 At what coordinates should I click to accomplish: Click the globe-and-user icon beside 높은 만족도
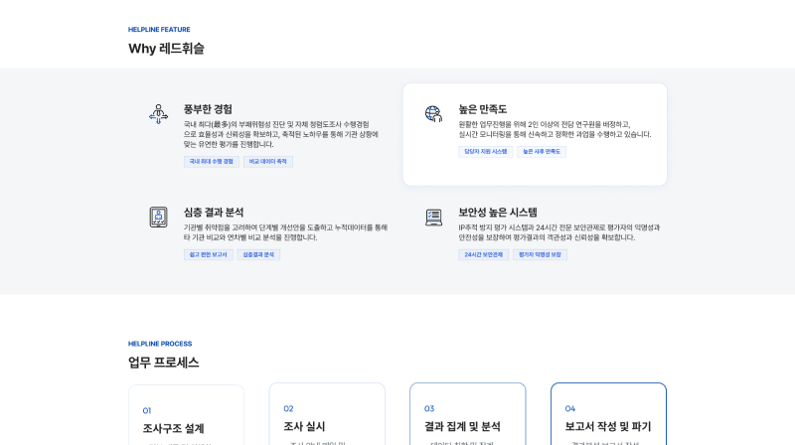(x=433, y=113)
